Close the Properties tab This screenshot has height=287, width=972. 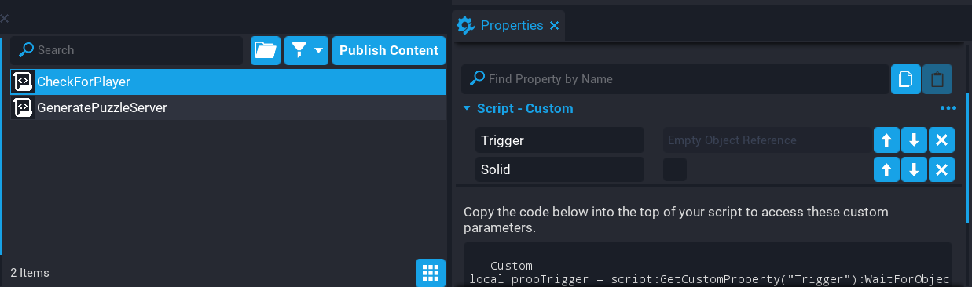(554, 26)
